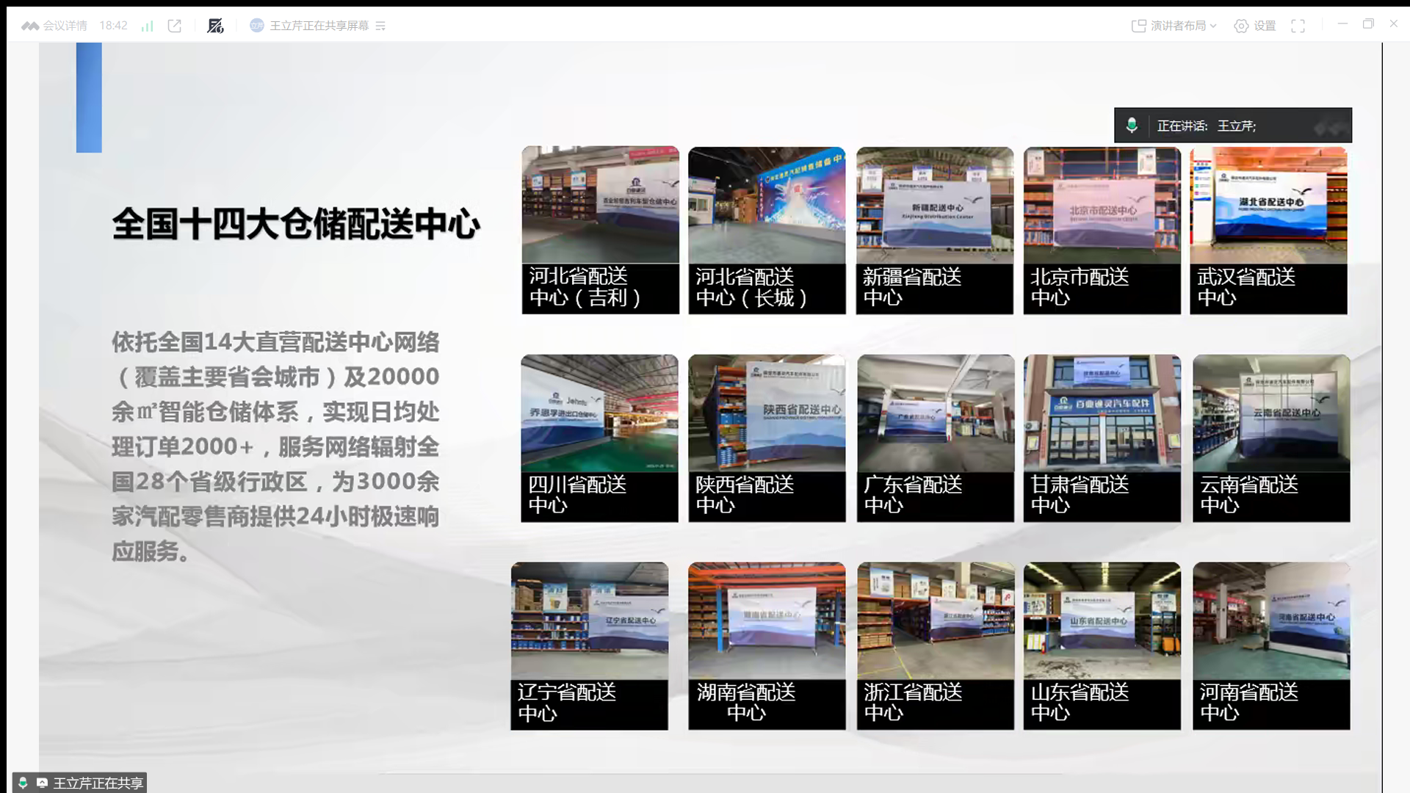This screenshot has width=1410, height=793.
Task: Click the 山东省配送中心 photo
Action: pos(1102,621)
